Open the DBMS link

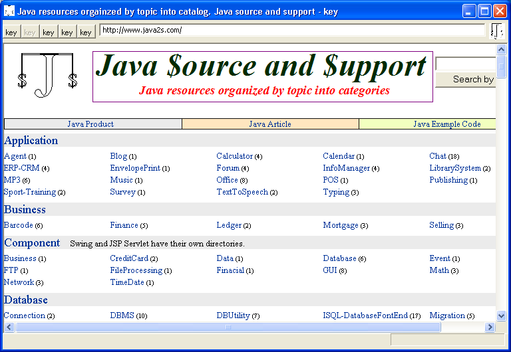point(122,315)
